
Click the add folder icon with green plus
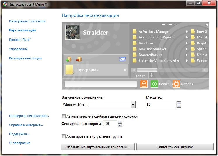point(69,59)
